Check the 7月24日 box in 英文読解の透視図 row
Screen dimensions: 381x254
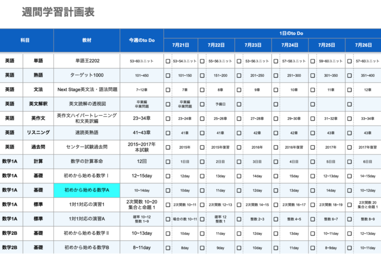tap(276, 104)
